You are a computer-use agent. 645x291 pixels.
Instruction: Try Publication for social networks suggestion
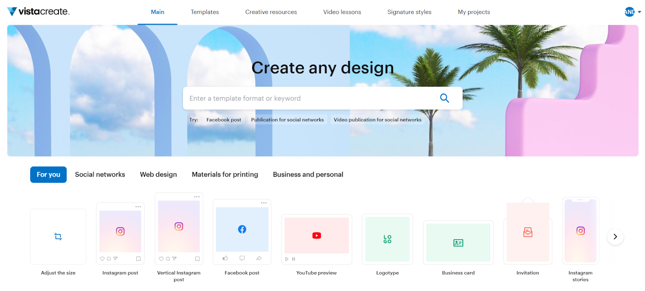click(x=287, y=120)
